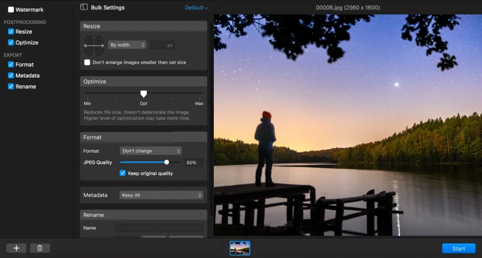Click the resize px input field
The width and height of the screenshot is (482, 258).
pyautogui.click(x=162, y=45)
